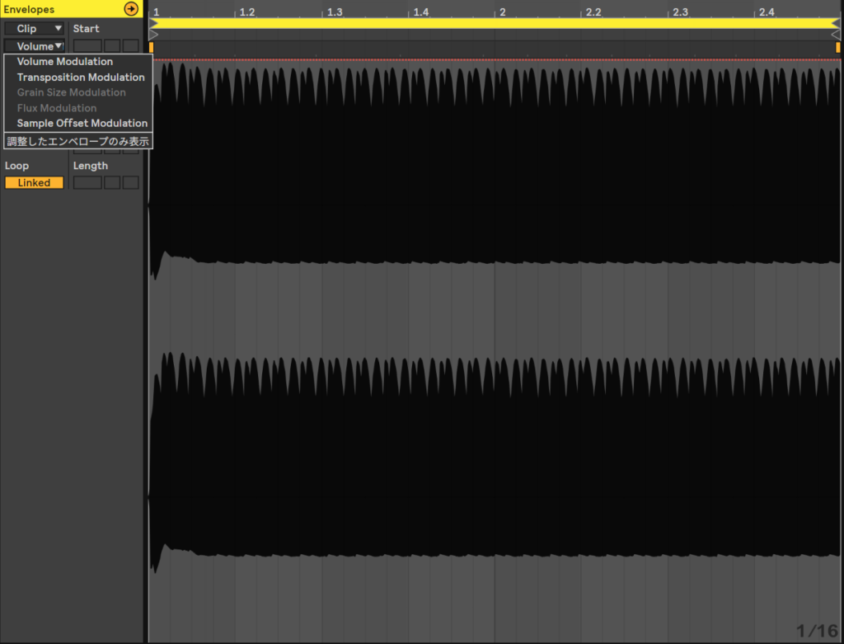Click the 2 bar marker on ruler
Screen dimensions: 844x644
[501, 12]
